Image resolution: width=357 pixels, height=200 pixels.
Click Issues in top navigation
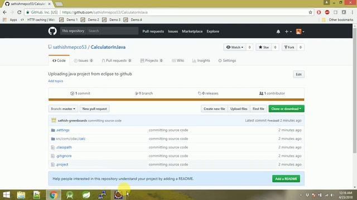coord(173,31)
